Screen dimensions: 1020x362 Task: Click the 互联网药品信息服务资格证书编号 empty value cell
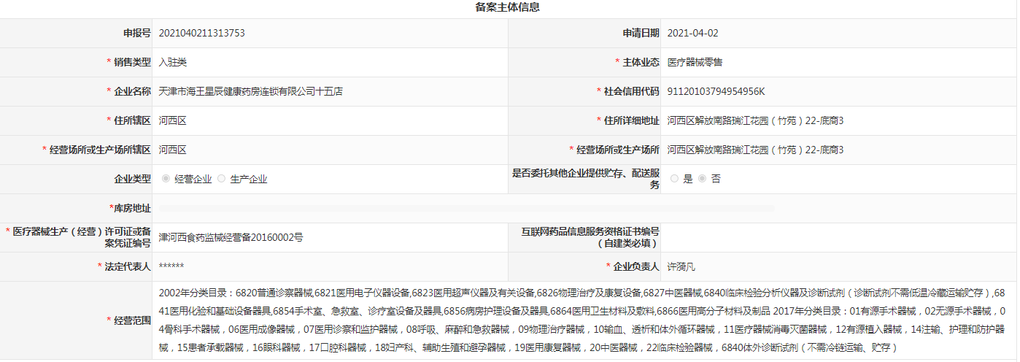coord(839,237)
